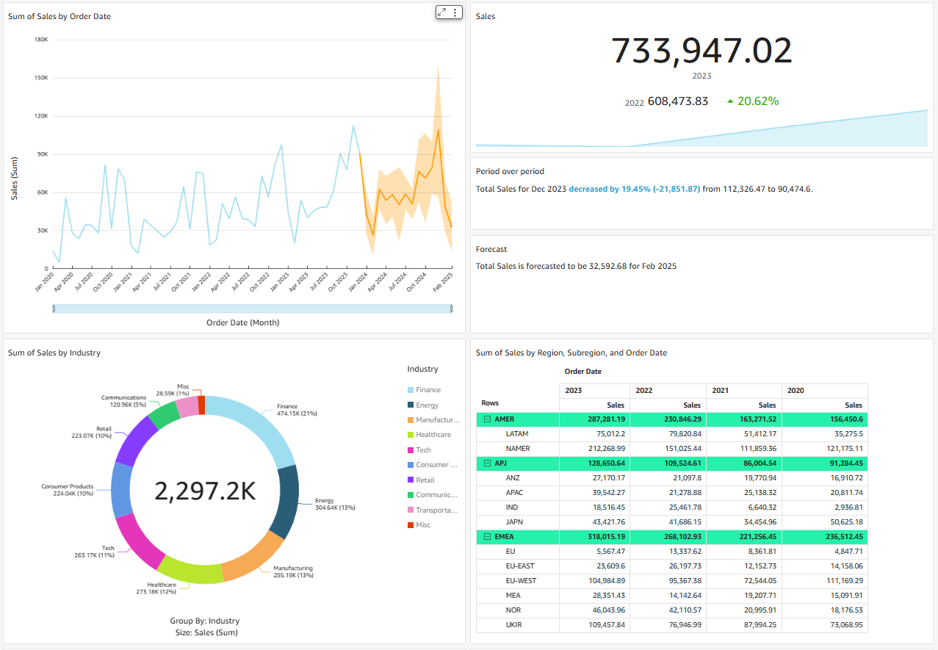The height and width of the screenshot is (650, 938).
Task: Click the Healthcare legend color swatch
Action: [x=410, y=435]
